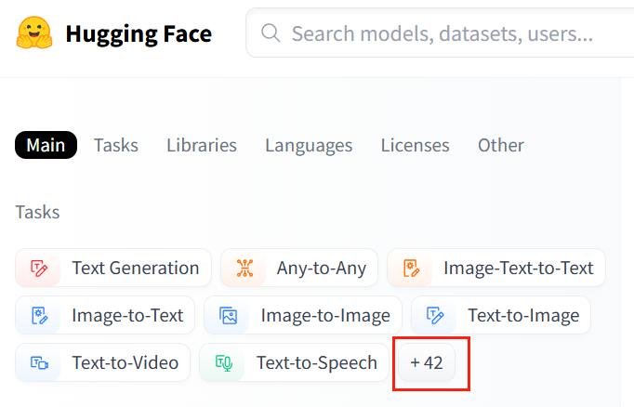Image resolution: width=634 pixels, height=407 pixels.
Task: Click the Image-Text-to-Text task icon
Action: [x=411, y=268]
